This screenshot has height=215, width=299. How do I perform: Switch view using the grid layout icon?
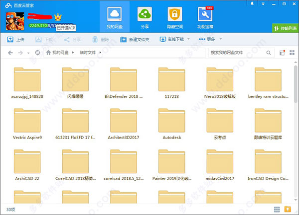coord(292,53)
